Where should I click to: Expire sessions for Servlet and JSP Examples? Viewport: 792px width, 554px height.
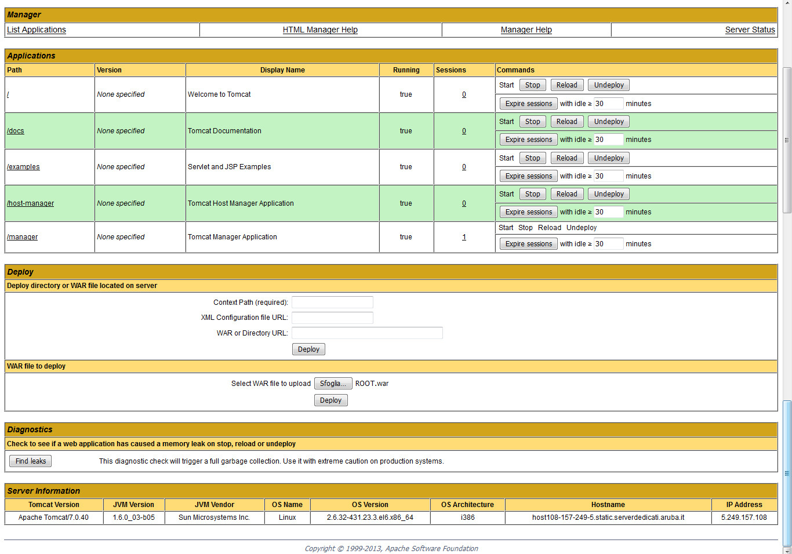click(x=529, y=176)
